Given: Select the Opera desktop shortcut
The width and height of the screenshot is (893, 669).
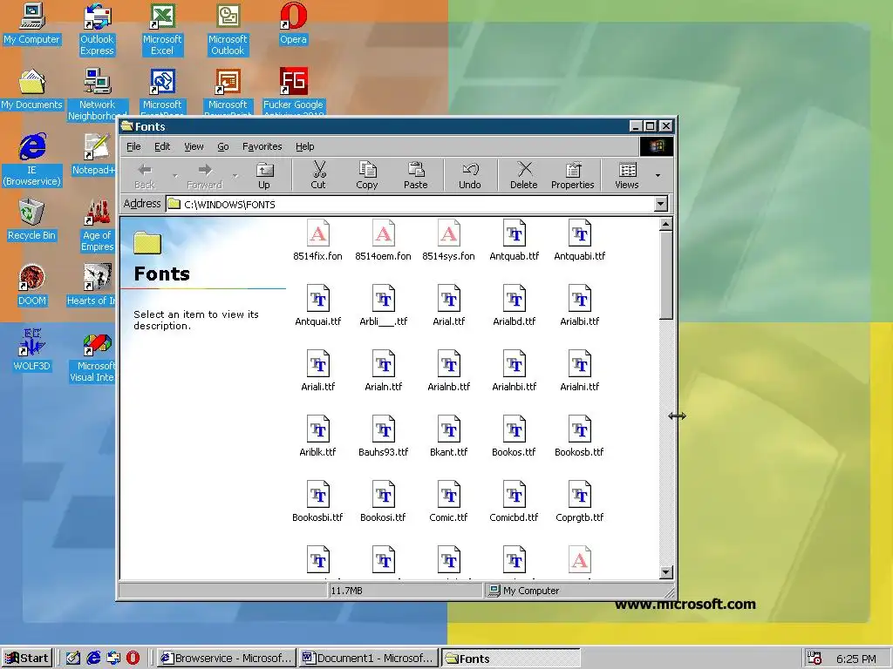Looking at the screenshot, I should coord(293,24).
